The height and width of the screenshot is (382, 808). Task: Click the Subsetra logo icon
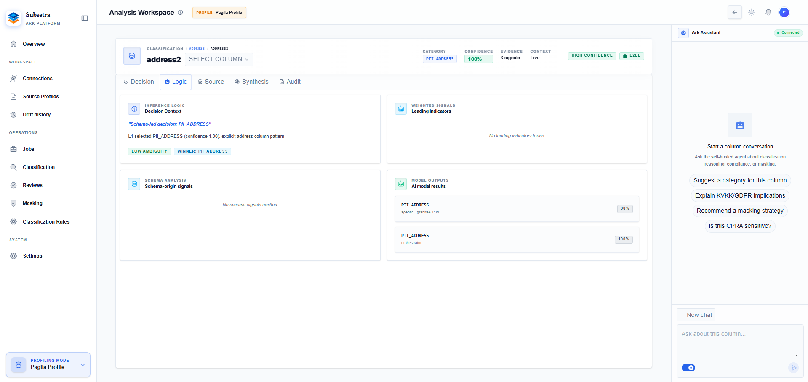13,18
